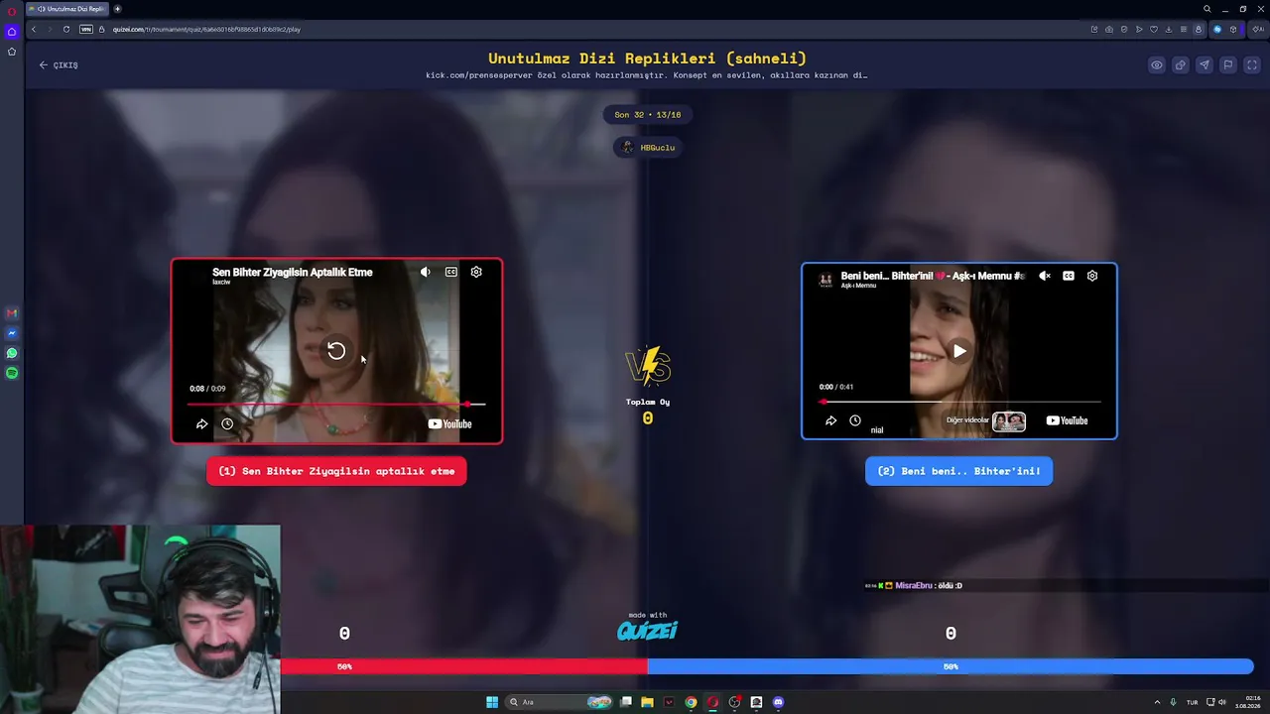Replay the Sen Bihter Ziyagilsin video
This screenshot has height=714, width=1270.
click(336, 351)
